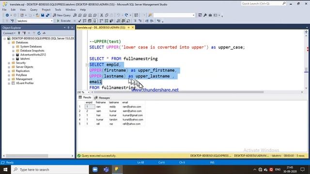The width and height of the screenshot is (310, 174).
Task: Click the Toolbox icon in toolbar
Action: pos(210,15)
